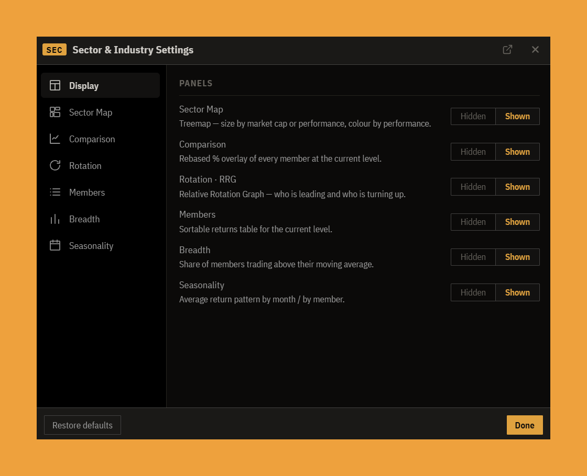Click 'Relative Rotation Graph' description text
The width and height of the screenshot is (587, 476).
coord(292,194)
